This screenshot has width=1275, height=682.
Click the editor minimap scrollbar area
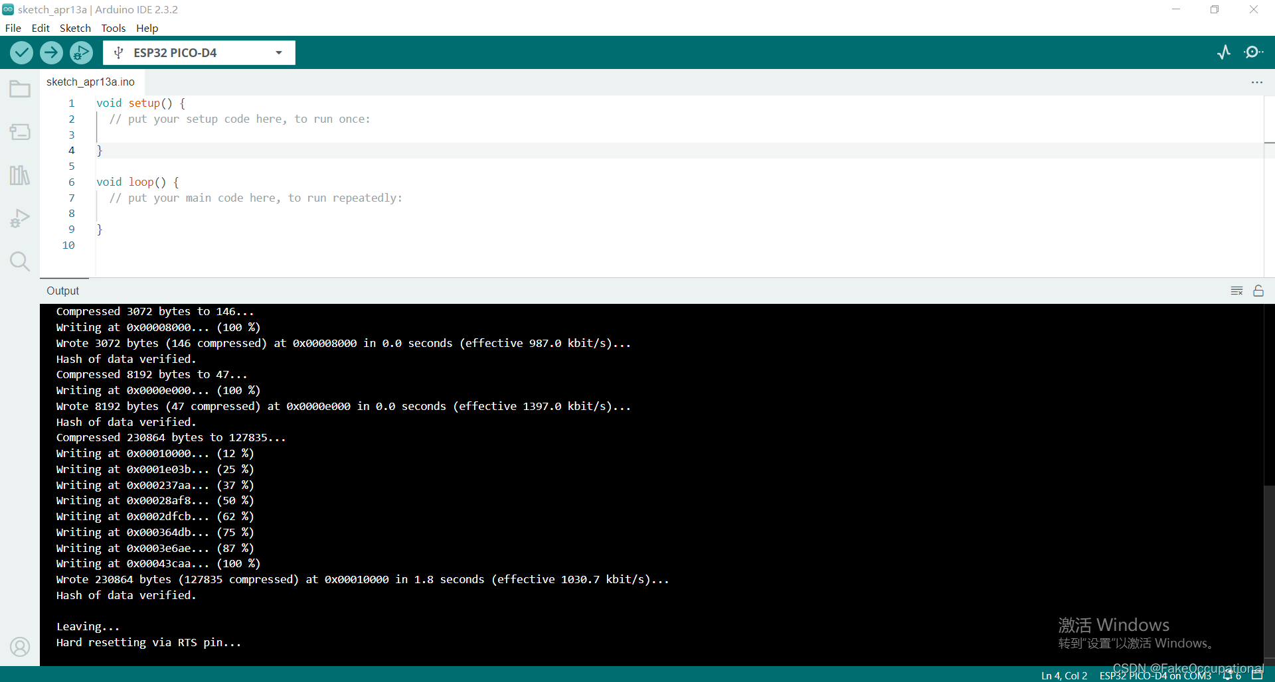(1269, 186)
